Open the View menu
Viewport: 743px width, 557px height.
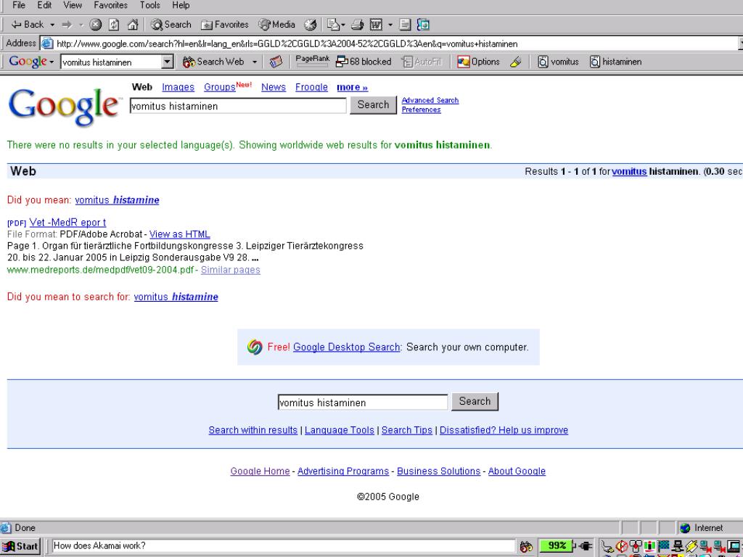coord(73,5)
